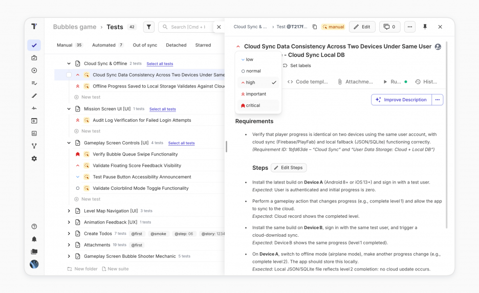This screenshot has width=479, height=293.
Task: Open the clipboard Plans sidebar icon
Action: click(34, 58)
